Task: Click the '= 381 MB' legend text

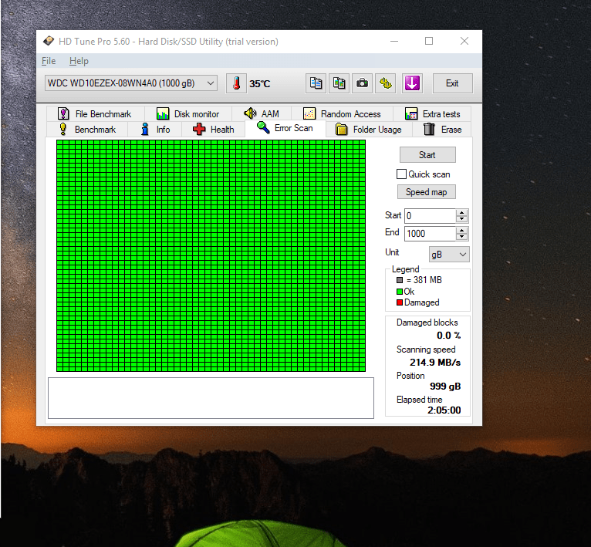Action: tap(424, 280)
